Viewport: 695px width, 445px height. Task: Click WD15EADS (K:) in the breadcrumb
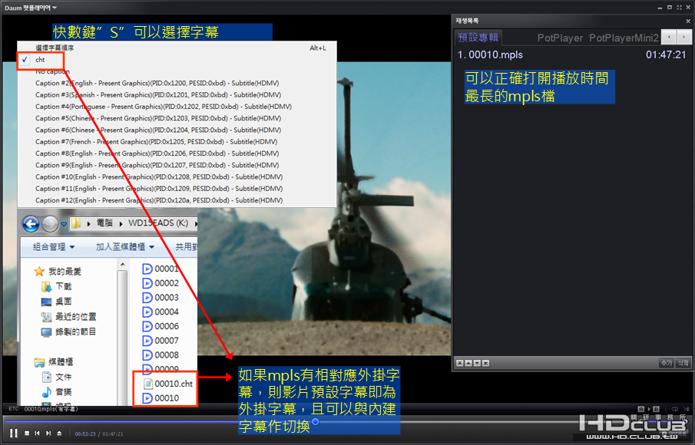tap(158, 223)
